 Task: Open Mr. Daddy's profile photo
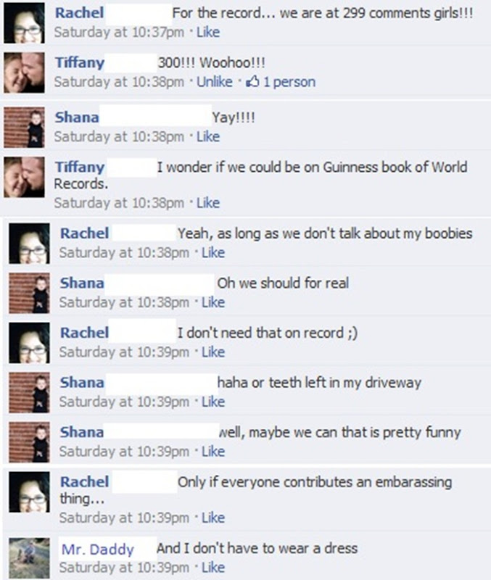pyautogui.click(x=29, y=558)
